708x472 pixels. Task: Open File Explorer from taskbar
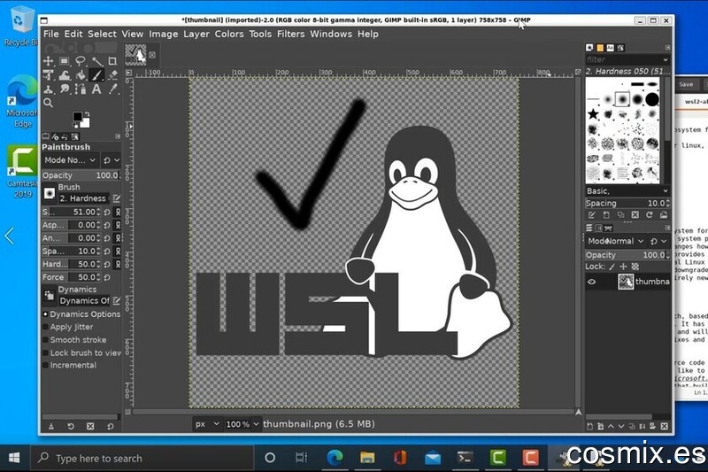(x=367, y=458)
